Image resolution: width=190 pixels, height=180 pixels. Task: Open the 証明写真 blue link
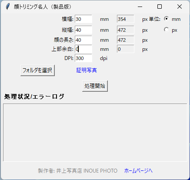87,70
